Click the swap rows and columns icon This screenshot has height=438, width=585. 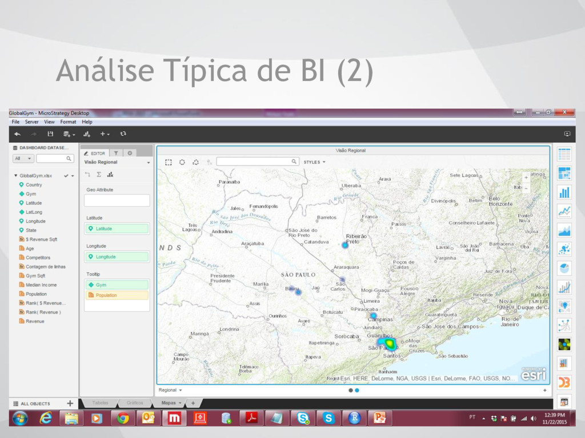87,175
